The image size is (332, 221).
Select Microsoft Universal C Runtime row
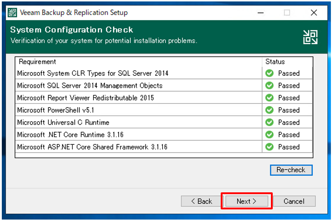164,122
